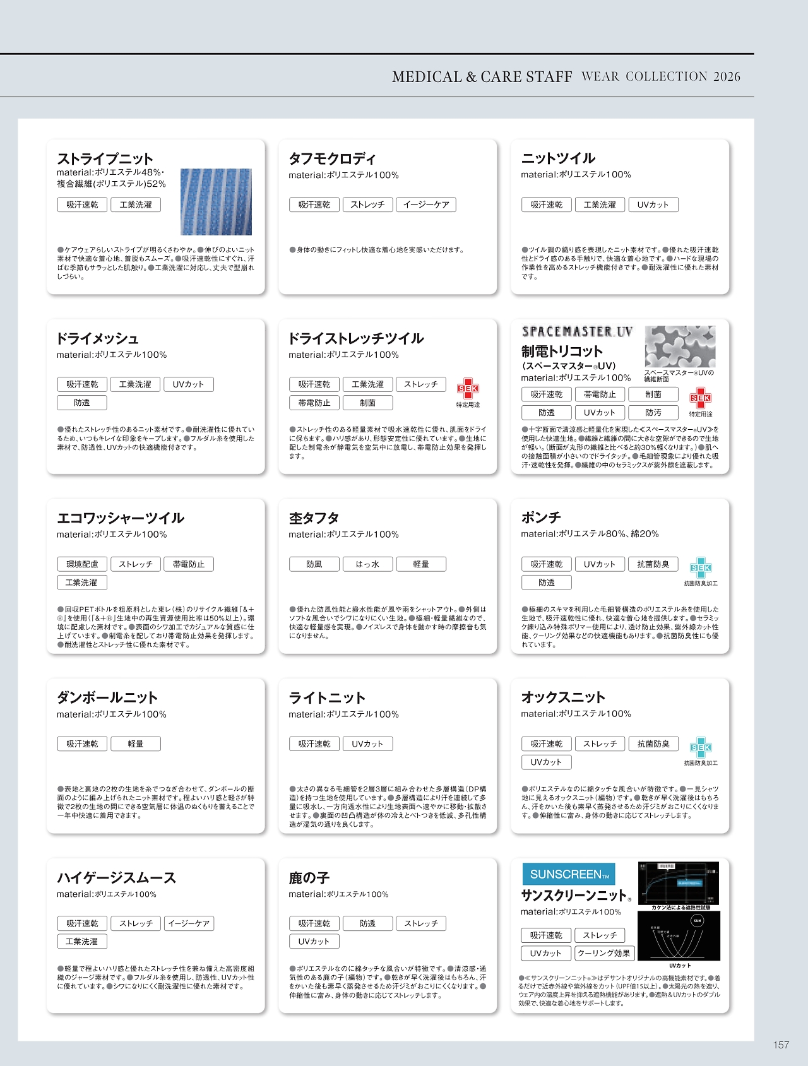Select イージーケア tag in タフモクロディ card
This screenshot has height=1066, width=808.
(426, 204)
